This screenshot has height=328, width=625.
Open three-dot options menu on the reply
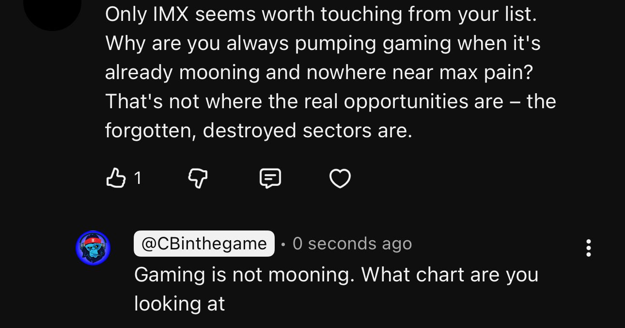pyautogui.click(x=588, y=247)
